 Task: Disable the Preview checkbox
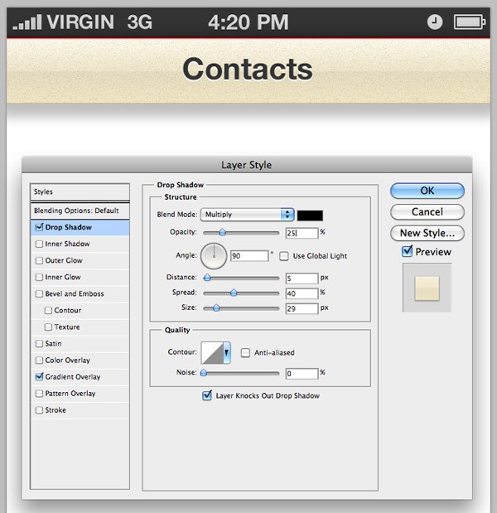click(407, 251)
